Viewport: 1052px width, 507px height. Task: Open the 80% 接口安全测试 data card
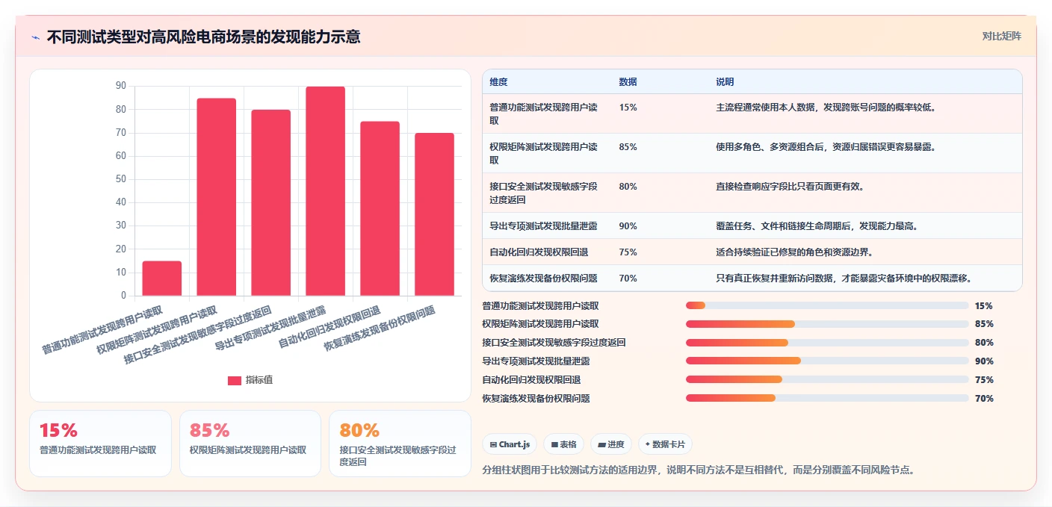pyautogui.click(x=400, y=444)
